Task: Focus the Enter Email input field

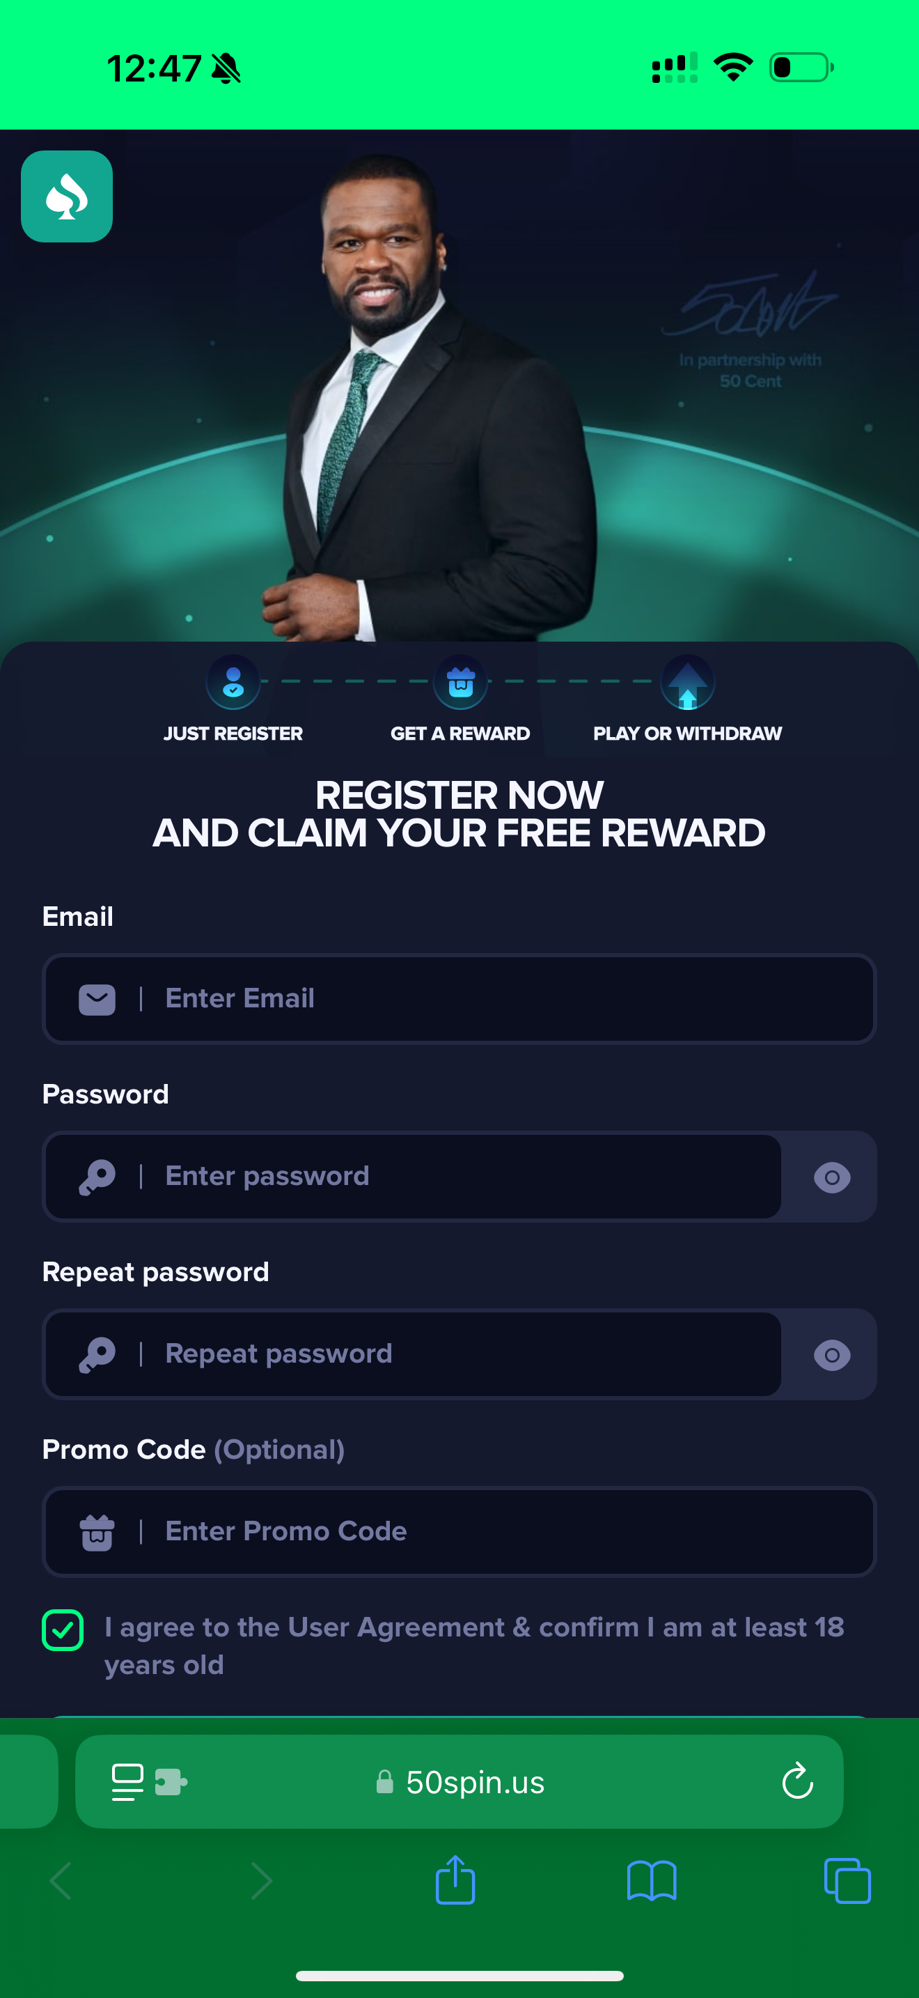Action: pos(459,999)
